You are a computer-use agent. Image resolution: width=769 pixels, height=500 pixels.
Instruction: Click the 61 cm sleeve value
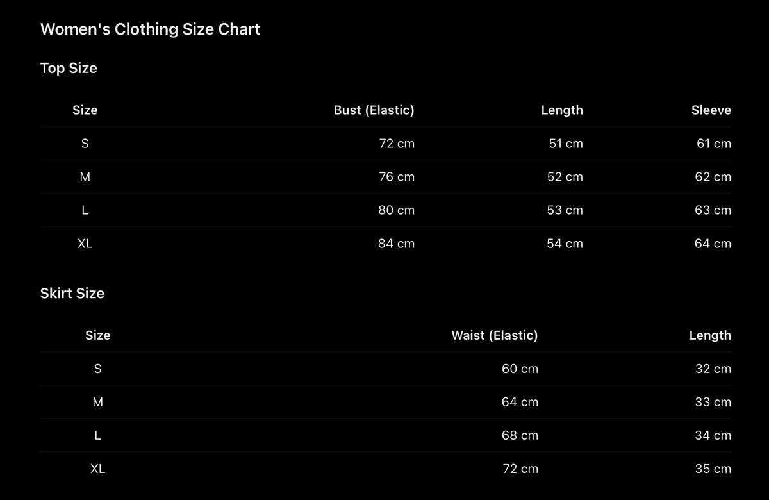[714, 144]
